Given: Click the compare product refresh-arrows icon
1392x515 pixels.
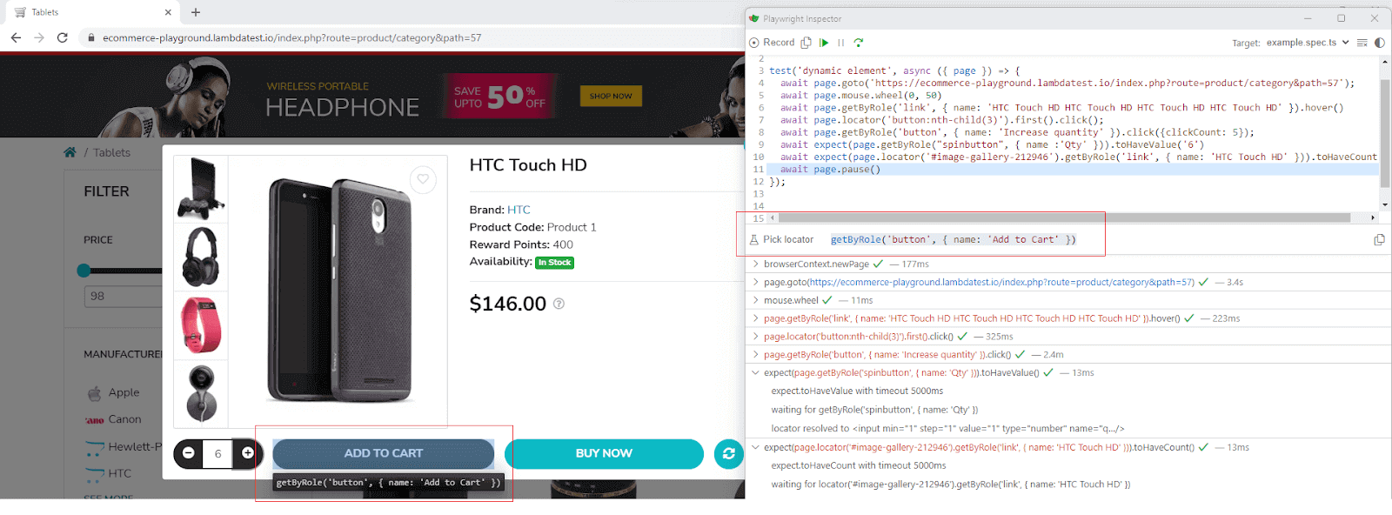Looking at the screenshot, I should click(729, 453).
